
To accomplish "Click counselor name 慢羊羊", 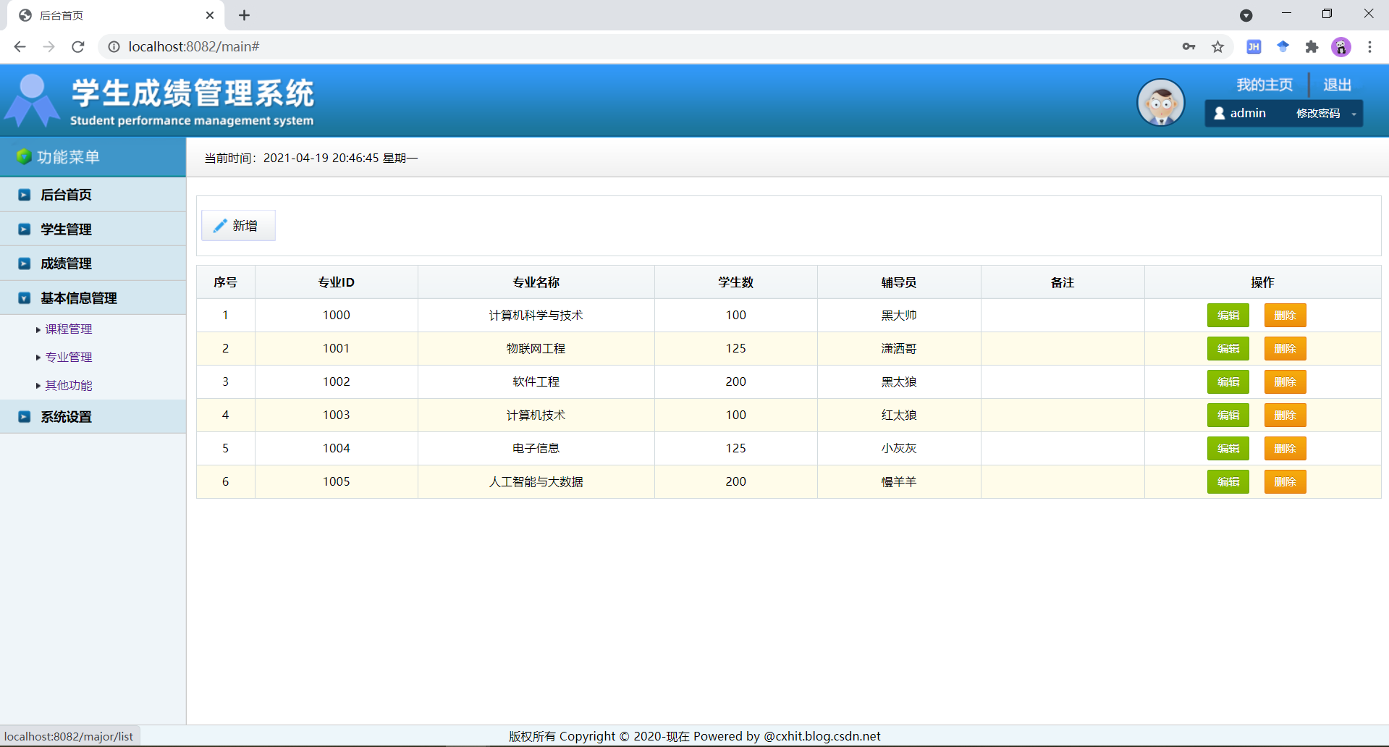I will (x=899, y=482).
